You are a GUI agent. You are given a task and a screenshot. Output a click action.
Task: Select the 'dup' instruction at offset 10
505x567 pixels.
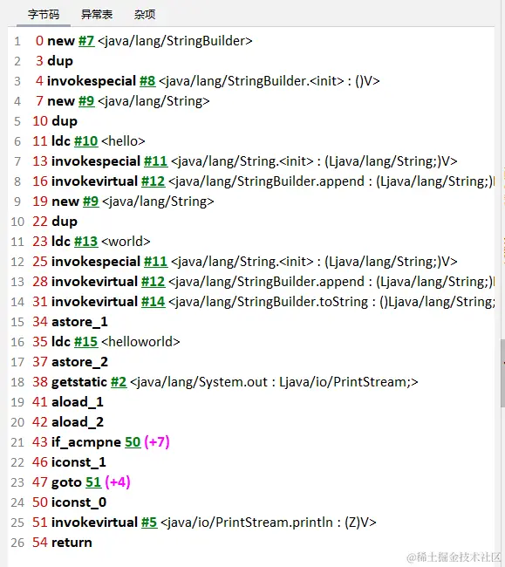[x=65, y=121]
